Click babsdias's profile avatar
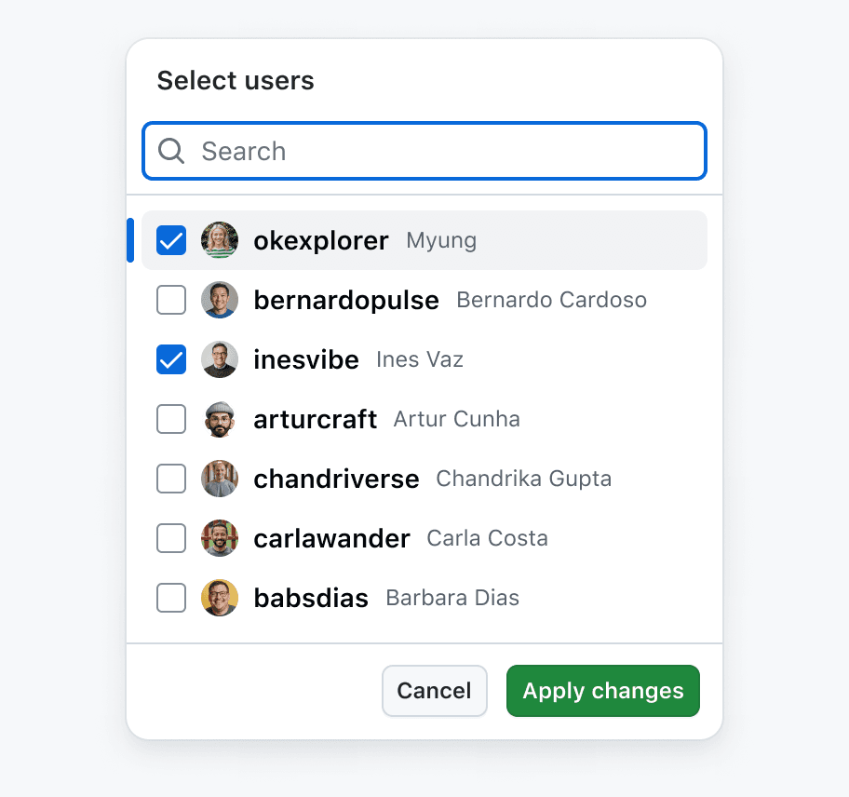The width and height of the screenshot is (849, 797). click(x=220, y=598)
